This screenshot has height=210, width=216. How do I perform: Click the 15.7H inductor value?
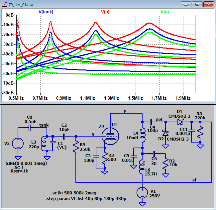151,174
